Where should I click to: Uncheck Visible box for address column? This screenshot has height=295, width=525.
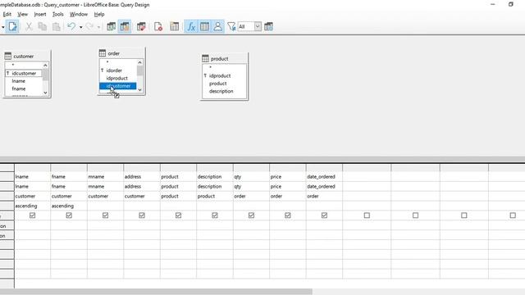(x=142, y=216)
